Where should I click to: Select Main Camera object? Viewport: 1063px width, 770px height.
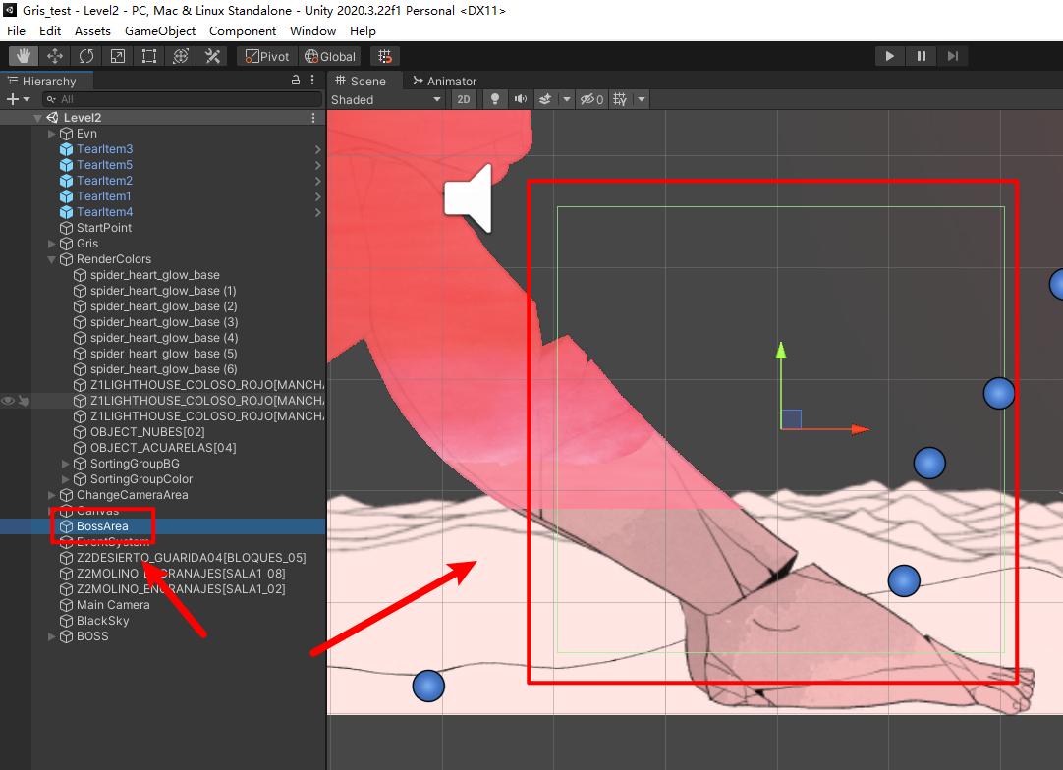tap(113, 605)
